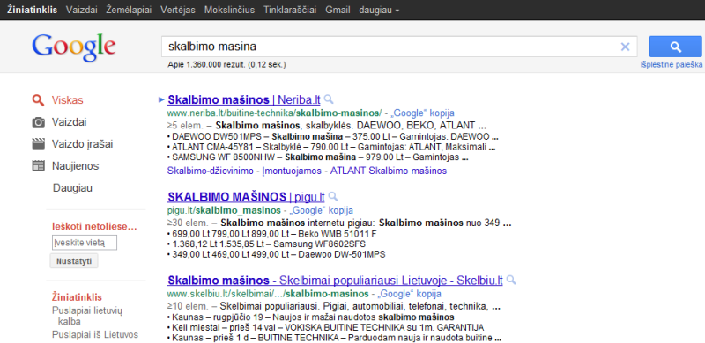Click the Kaunas – rugpjūčio 19 line
The height and width of the screenshot is (343, 705).
(310, 317)
